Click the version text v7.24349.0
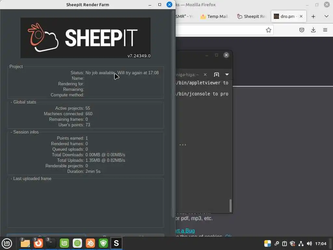The width and height of the screenshot is (333, 250). [x=139, y=56]
